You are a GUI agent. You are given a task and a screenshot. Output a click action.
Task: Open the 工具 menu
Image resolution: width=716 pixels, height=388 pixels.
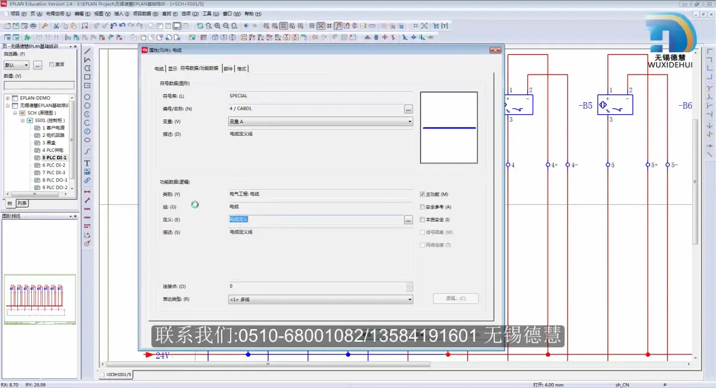[x=210, y=14]
